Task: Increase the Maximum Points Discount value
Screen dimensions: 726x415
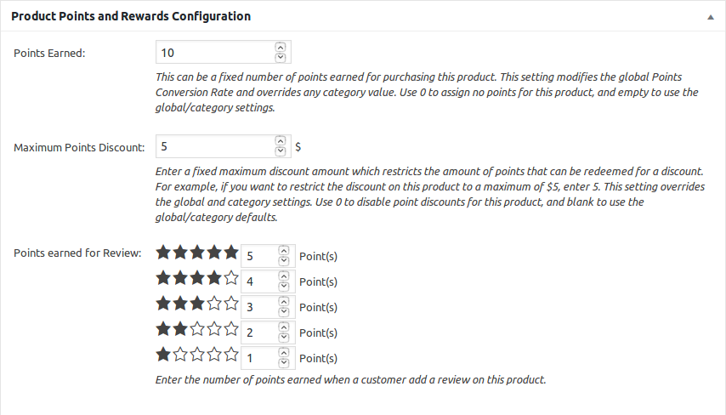Action: pyautogui.click(x=281, y=141)
